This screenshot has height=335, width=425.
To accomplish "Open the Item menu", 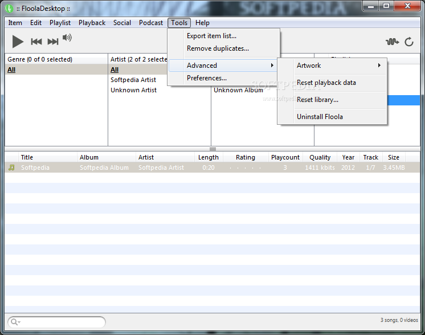I will tap(15, 23).
